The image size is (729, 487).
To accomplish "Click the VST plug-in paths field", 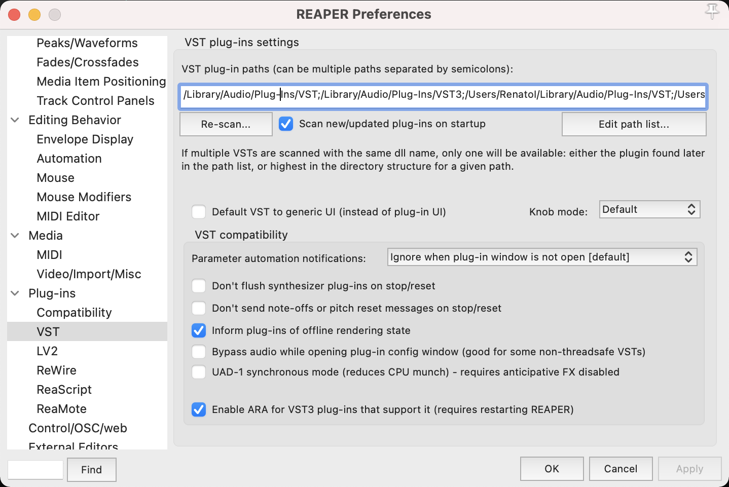I will (443, 96).
